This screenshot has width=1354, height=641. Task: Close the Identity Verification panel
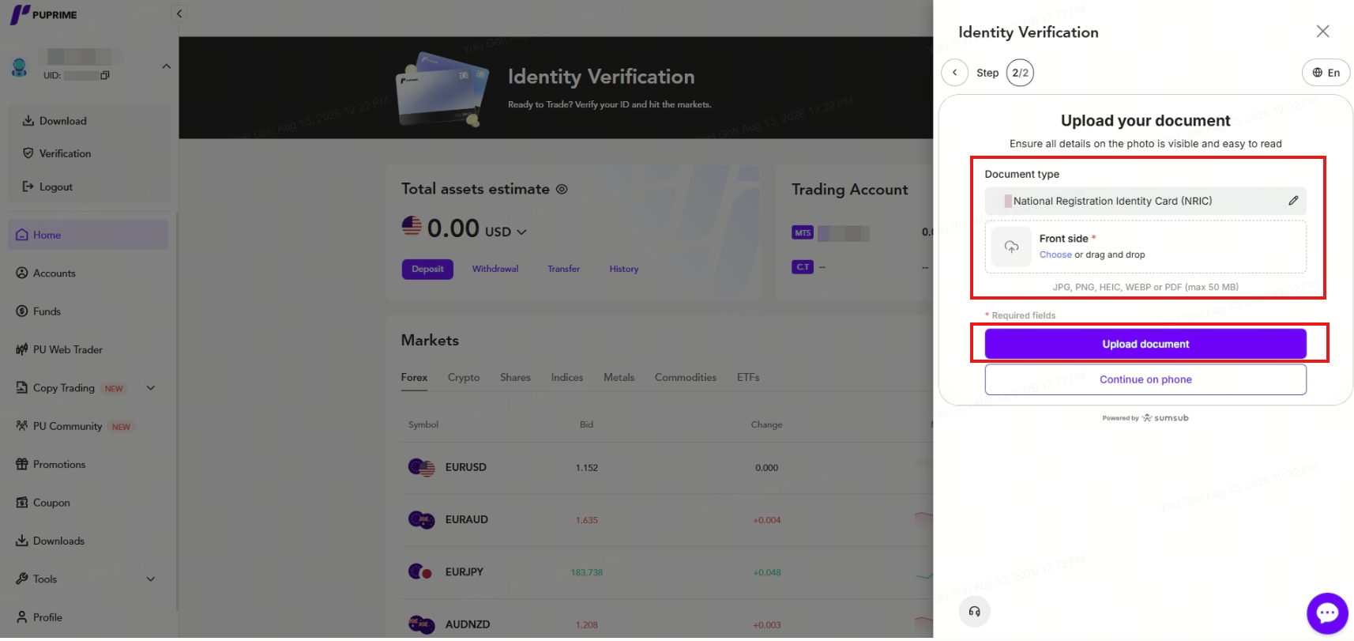1322,32
